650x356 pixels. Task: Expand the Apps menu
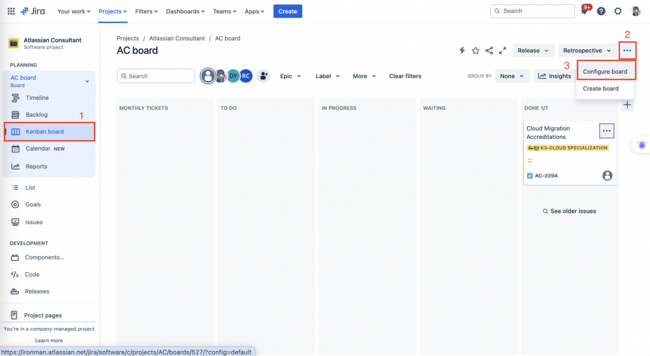tap(254, 11)
